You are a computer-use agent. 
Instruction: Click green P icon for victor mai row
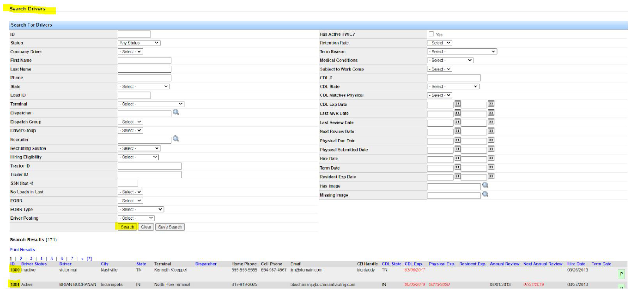coord(621,274)
